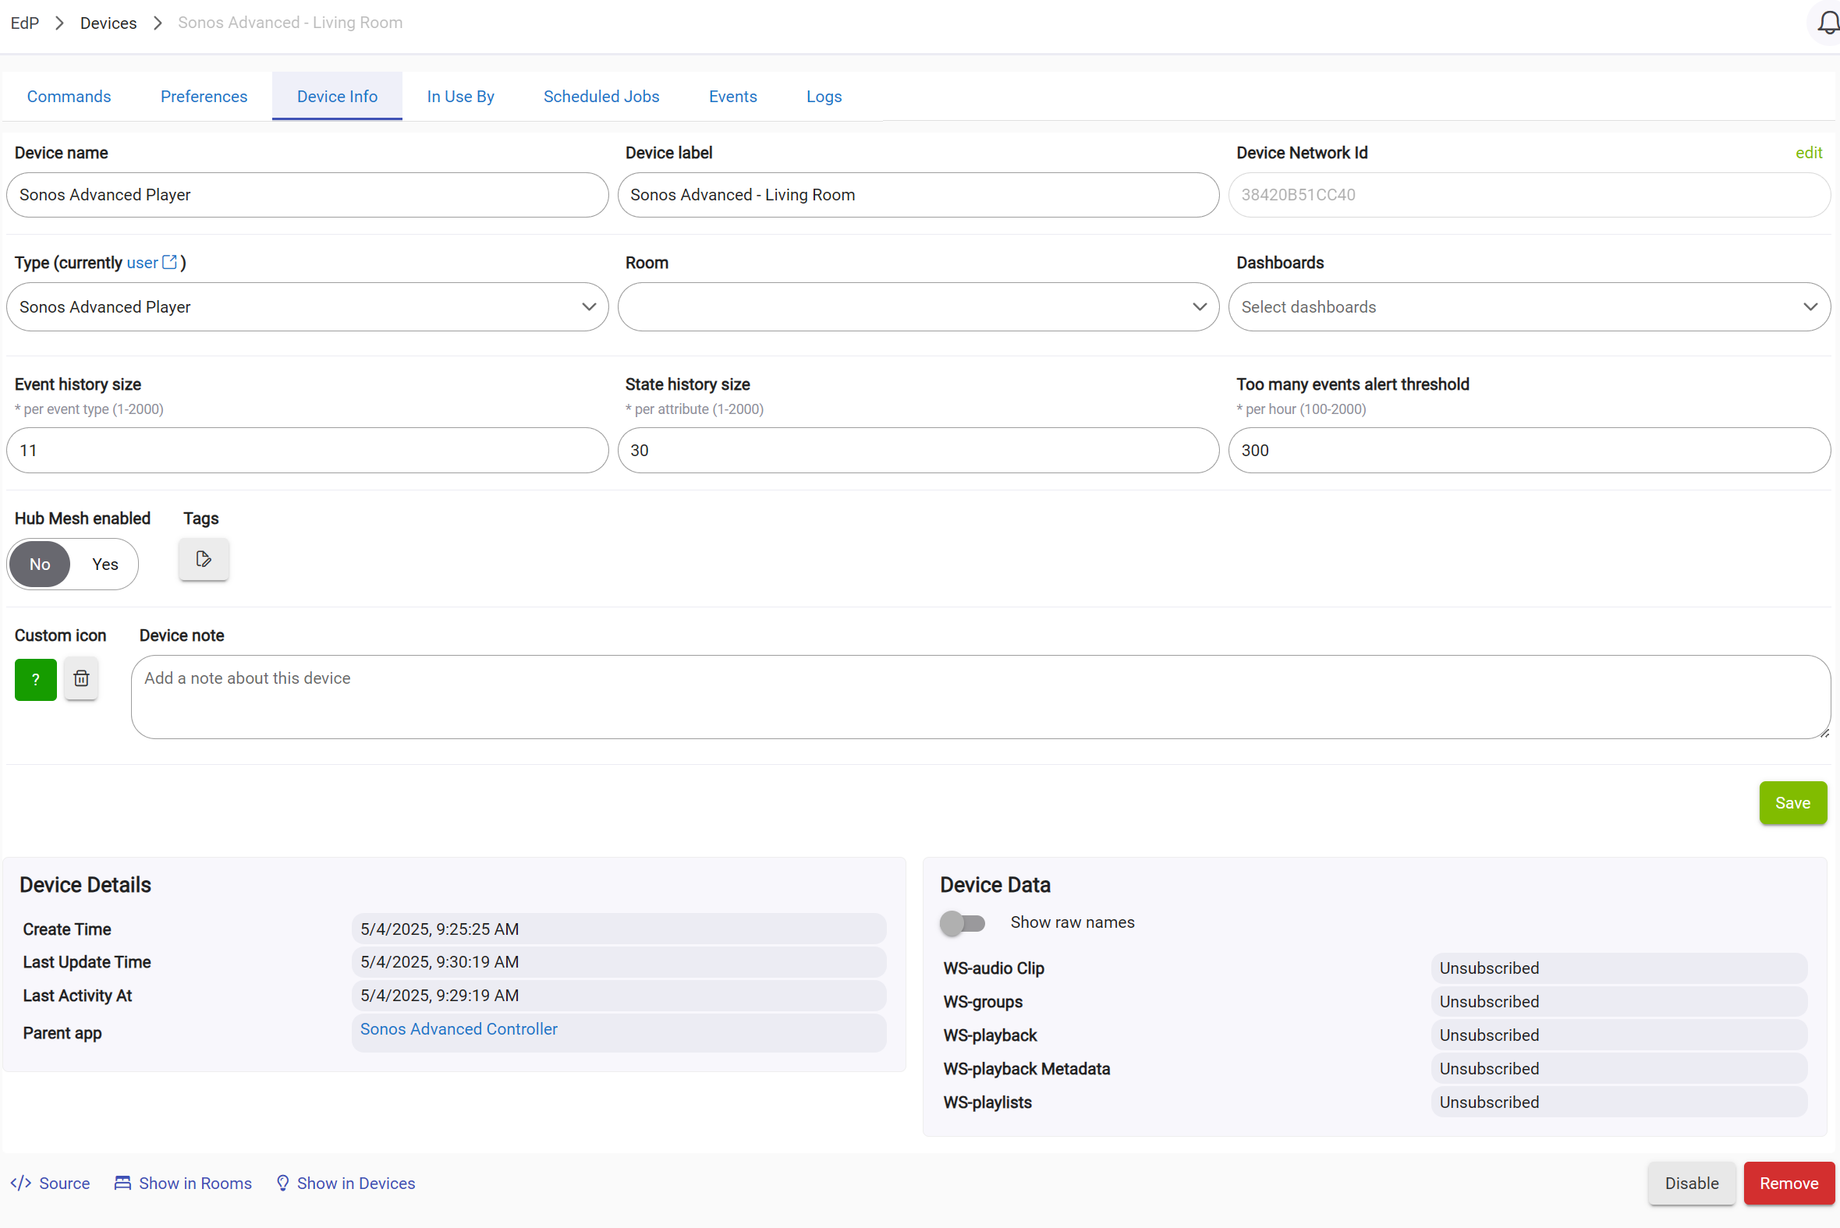Toggle Show raw names switch

click(x=963, y=922)
